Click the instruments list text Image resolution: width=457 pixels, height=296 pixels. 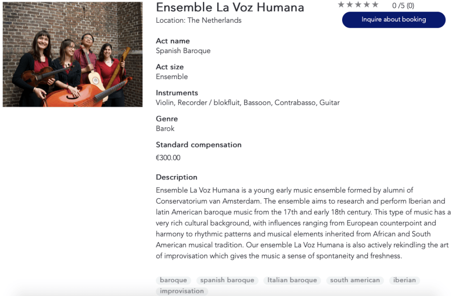tap(247, 103)
